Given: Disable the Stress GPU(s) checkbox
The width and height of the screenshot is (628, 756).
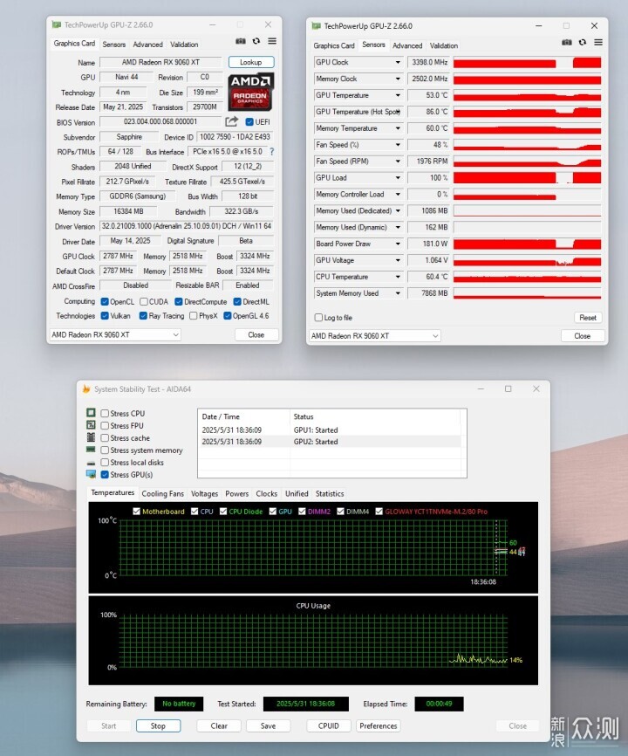Looking at the screenshot, I should (105, 474).
